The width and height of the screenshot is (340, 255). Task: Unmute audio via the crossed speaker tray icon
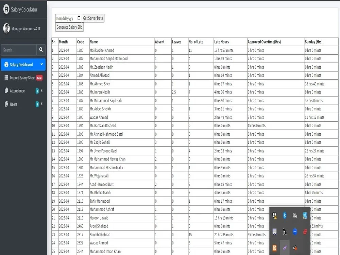294,215
